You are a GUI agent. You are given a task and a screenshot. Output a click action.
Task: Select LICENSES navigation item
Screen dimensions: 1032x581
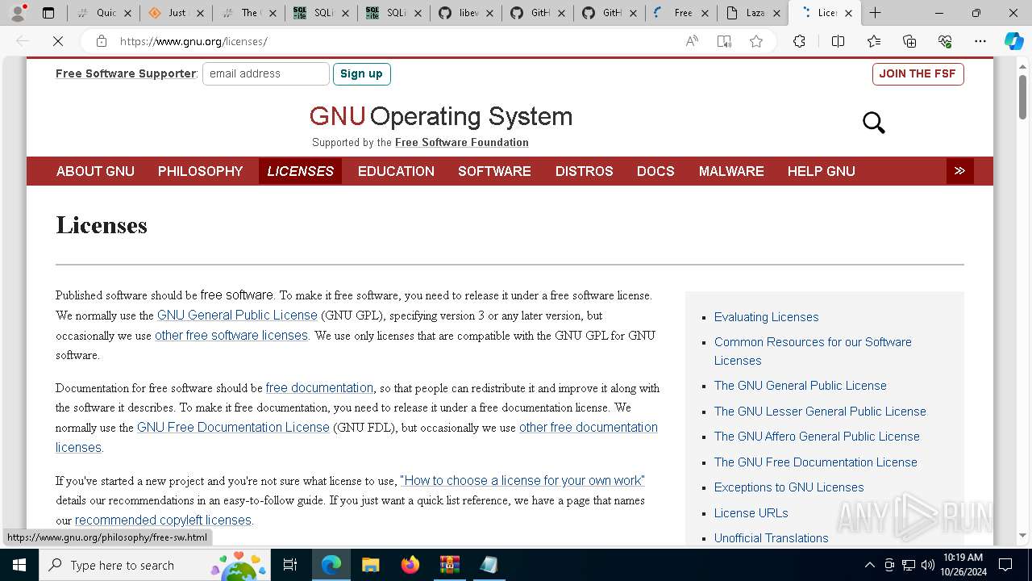[300, 171]
